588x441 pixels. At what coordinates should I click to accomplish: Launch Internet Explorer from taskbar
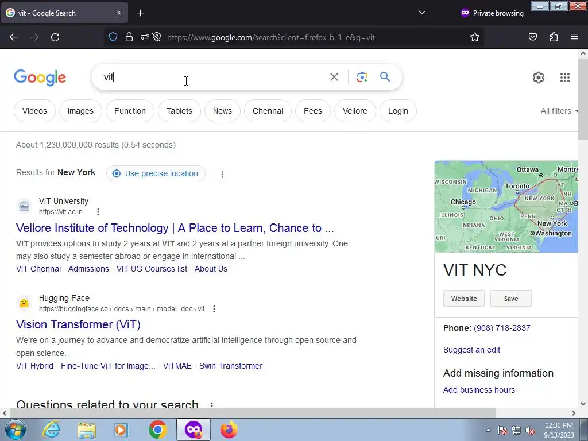click(x=51, y=430)
